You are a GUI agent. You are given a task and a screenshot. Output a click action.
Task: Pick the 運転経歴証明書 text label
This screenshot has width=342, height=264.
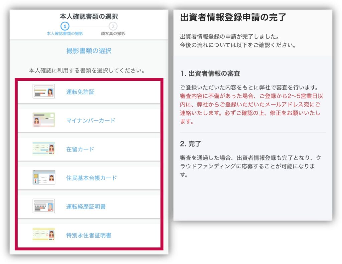point(86,207)
